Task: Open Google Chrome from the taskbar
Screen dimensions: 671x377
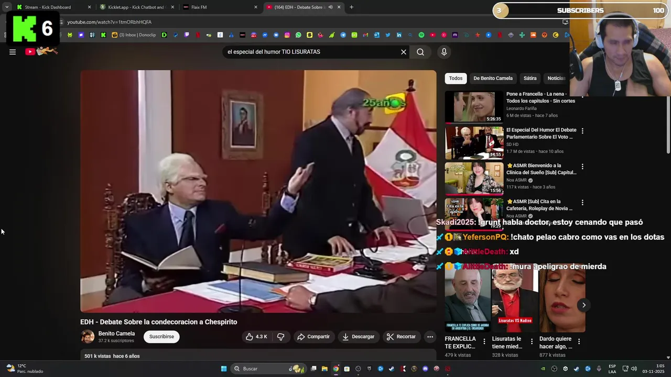Action: pos(336,369)
